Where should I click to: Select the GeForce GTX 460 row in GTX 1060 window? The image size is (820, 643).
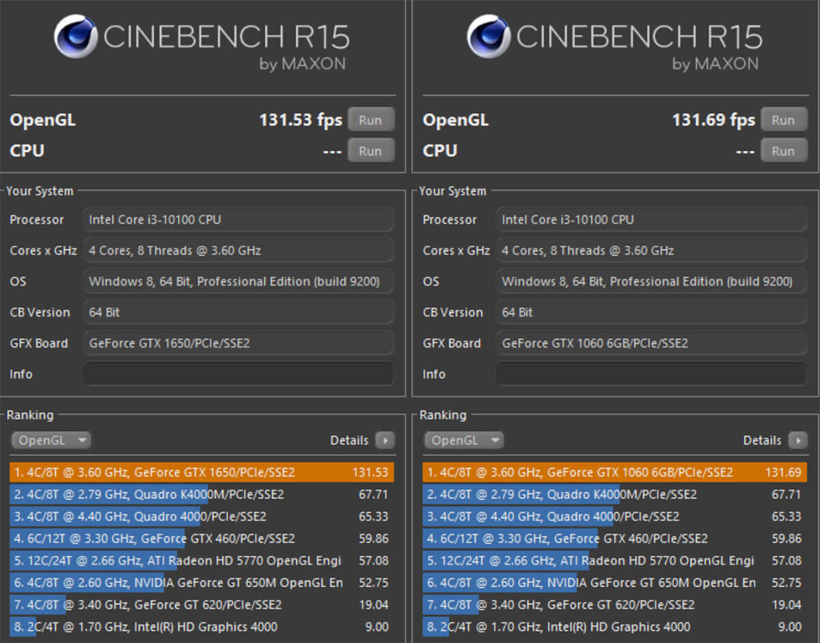coord(615,538)
